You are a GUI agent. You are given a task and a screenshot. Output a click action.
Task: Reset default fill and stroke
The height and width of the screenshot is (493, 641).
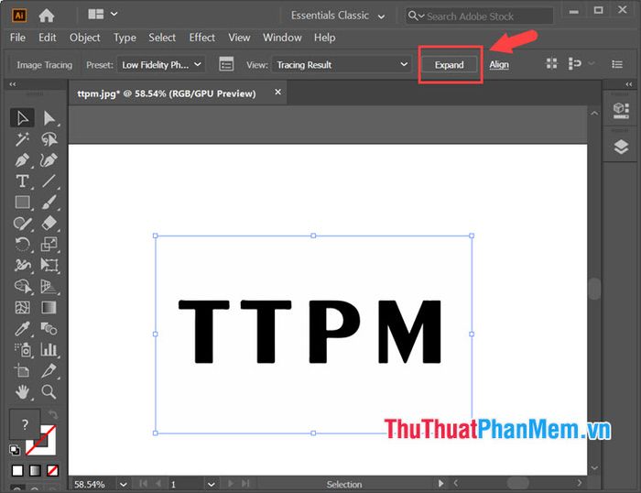pos(15,450)
